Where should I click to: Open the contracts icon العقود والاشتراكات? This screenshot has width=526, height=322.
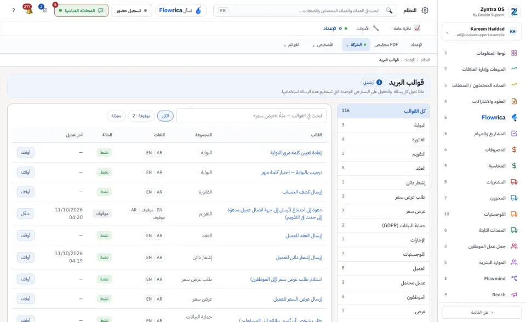(514, 101)
